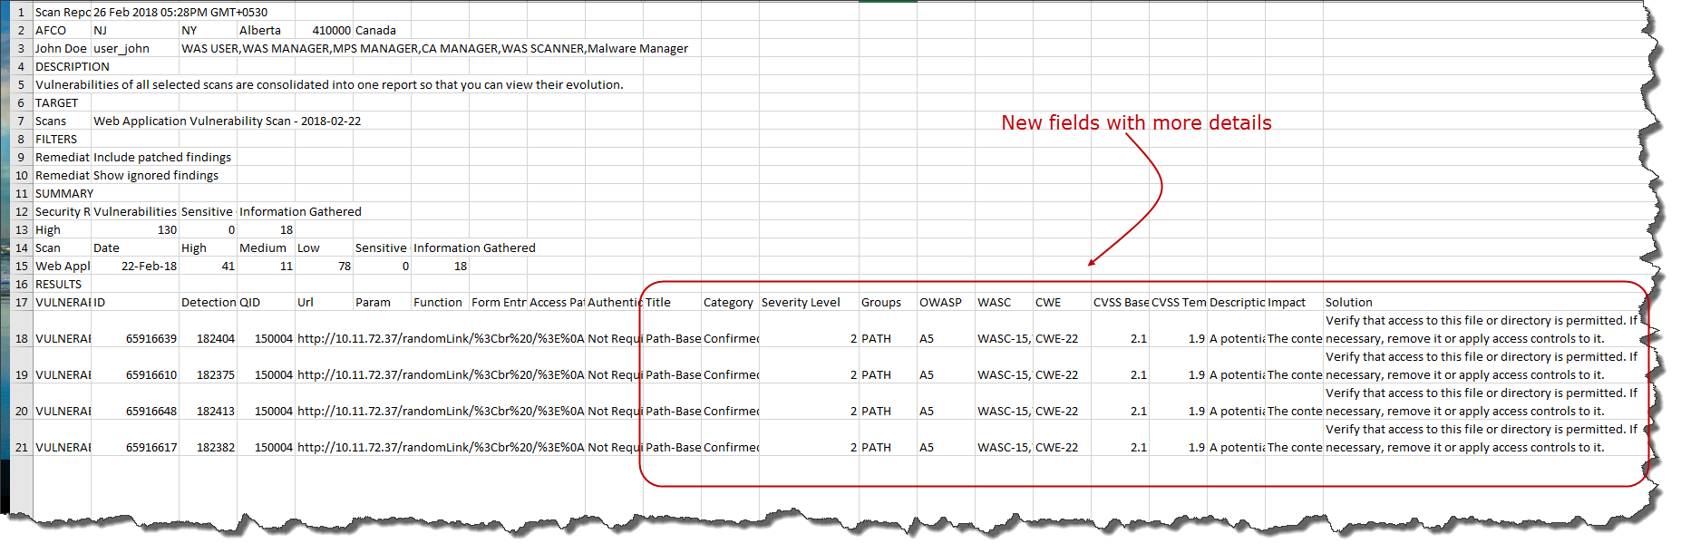Select the Severity Level heading cell

801,302
